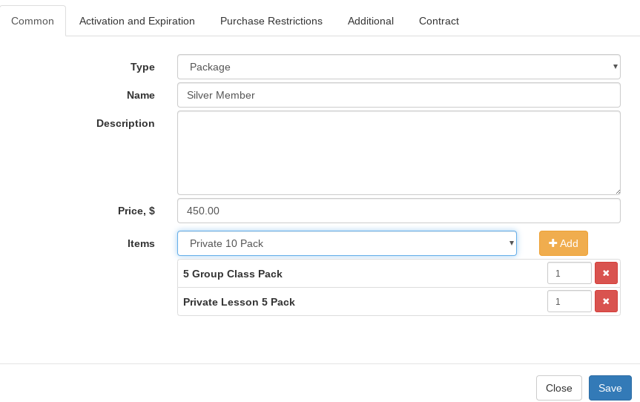Click the Common tab
Viewport: 640px width, 402px height.
click(x=33, y=21)
